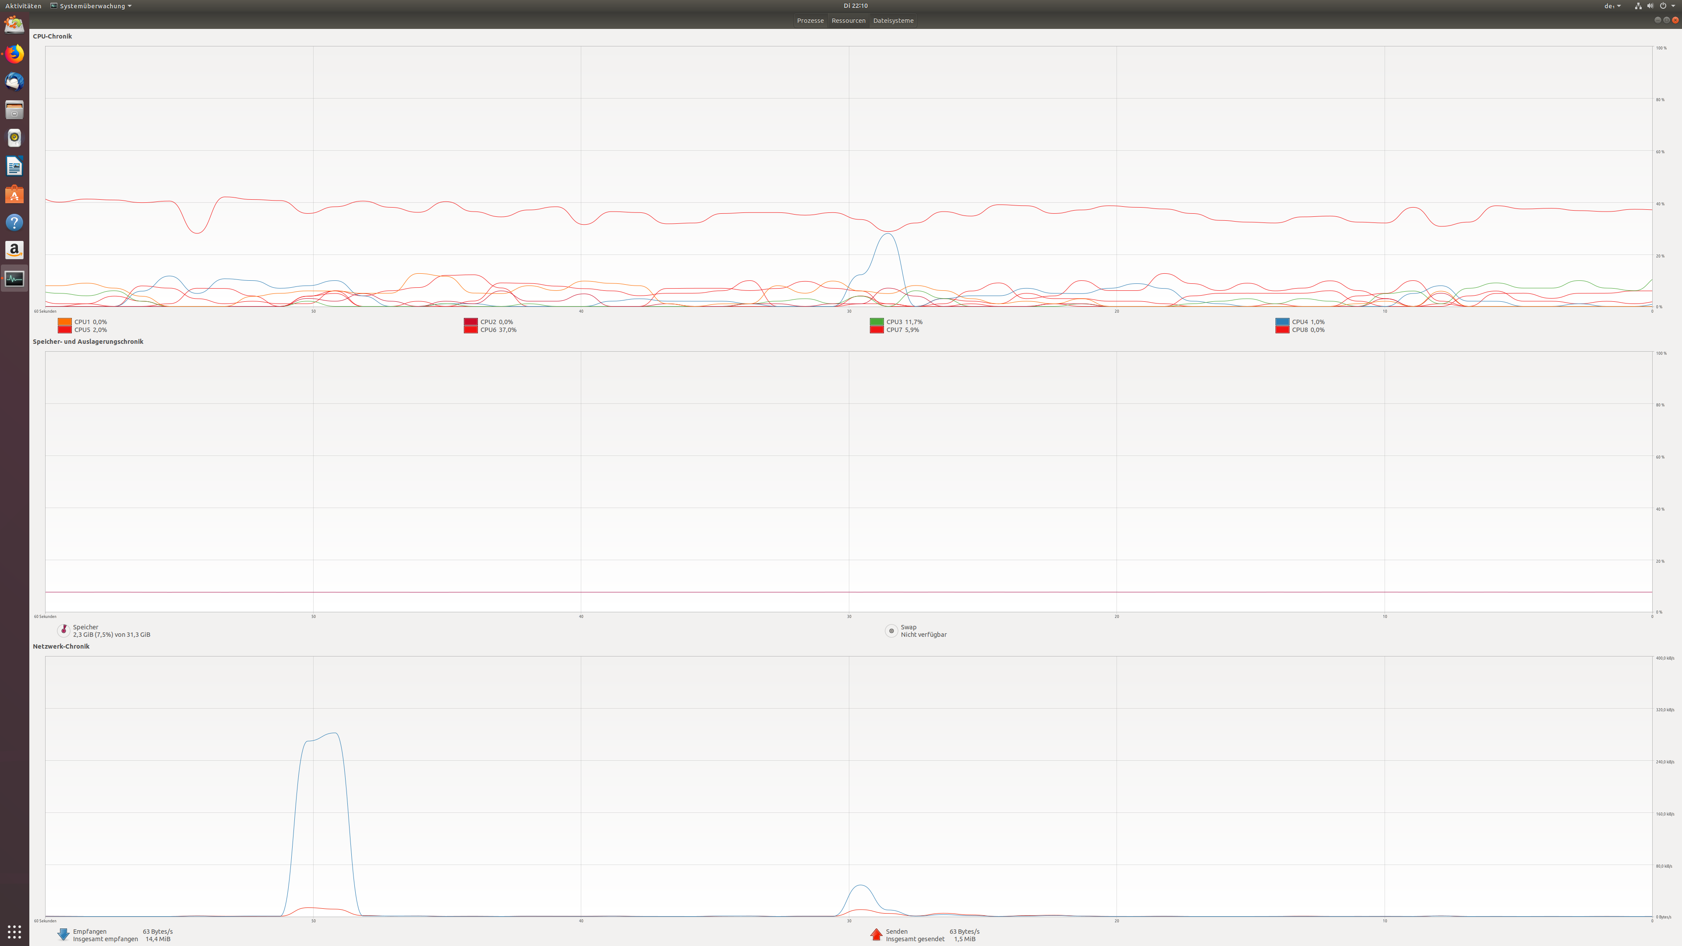
Task: Launch LibreOffice Writer from the dock
Action: tap(14, 166)
